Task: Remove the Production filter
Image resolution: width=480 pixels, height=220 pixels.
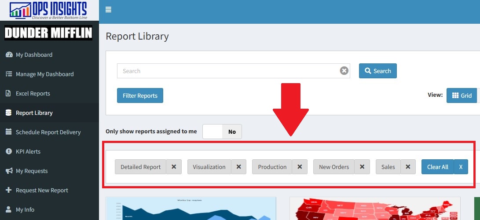Action: pos(300,167)
